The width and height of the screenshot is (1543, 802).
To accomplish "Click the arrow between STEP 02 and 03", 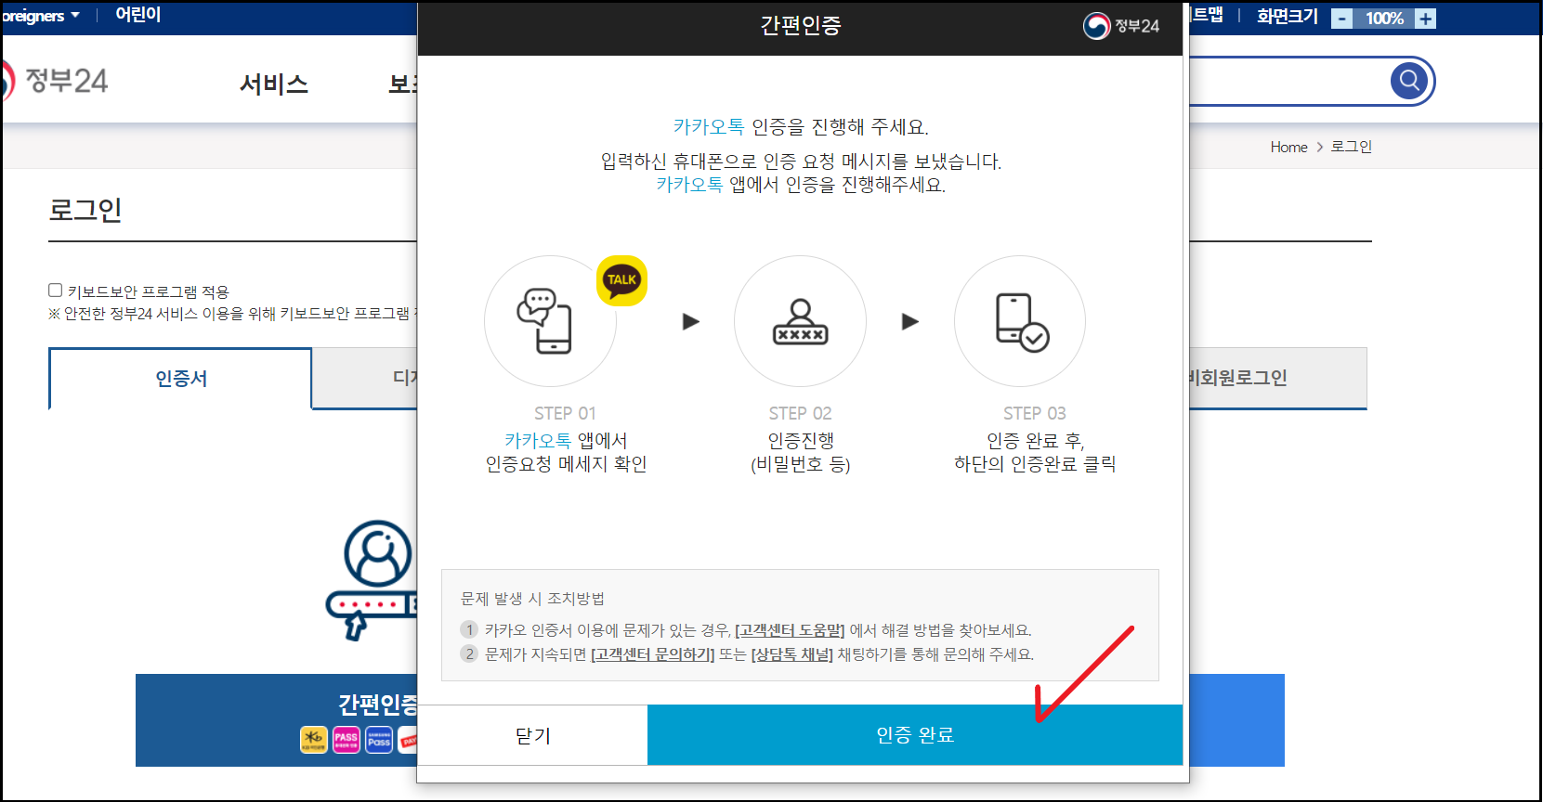I will point(910,321).
